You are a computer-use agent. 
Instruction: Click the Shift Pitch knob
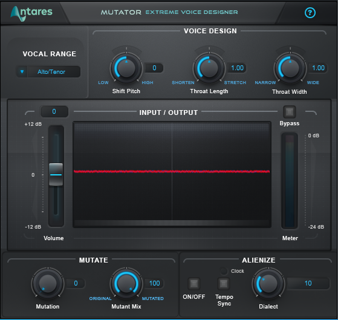pos(126,68)
